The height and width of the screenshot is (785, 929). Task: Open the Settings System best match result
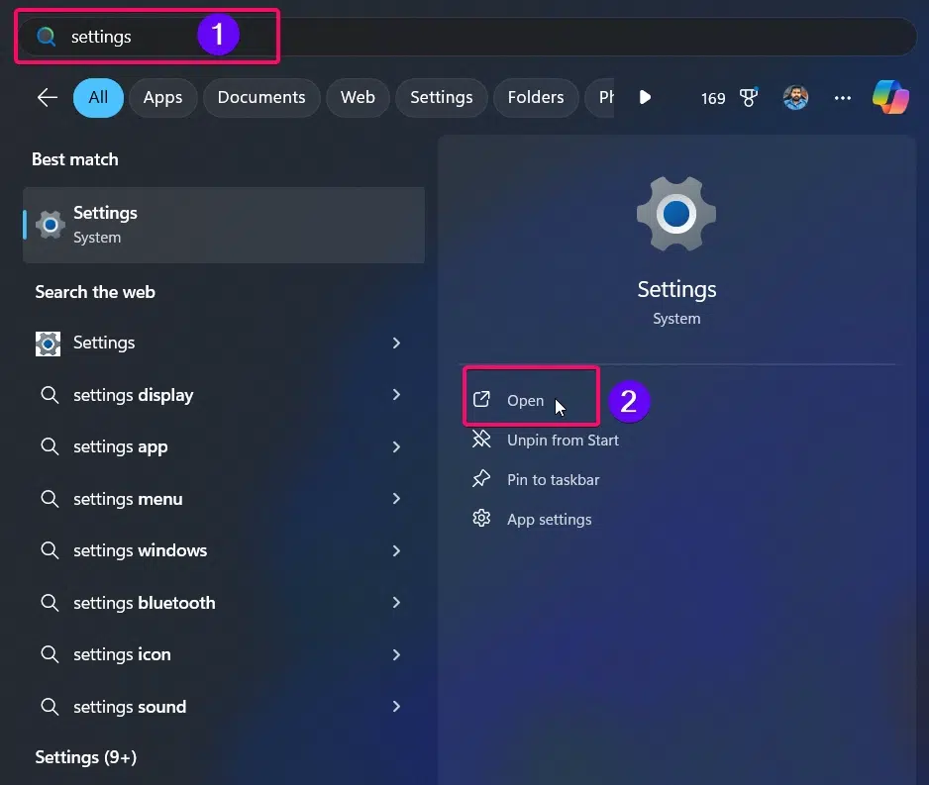(224, 225)
